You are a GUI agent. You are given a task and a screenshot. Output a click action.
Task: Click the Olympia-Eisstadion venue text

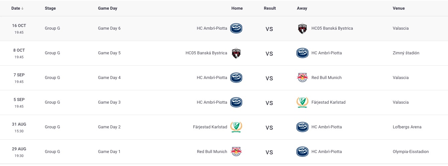click(x=411, y=152)
